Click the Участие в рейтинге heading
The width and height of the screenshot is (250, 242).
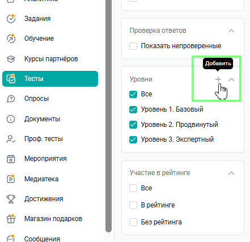pyautogui.click(x=160, y=173)
